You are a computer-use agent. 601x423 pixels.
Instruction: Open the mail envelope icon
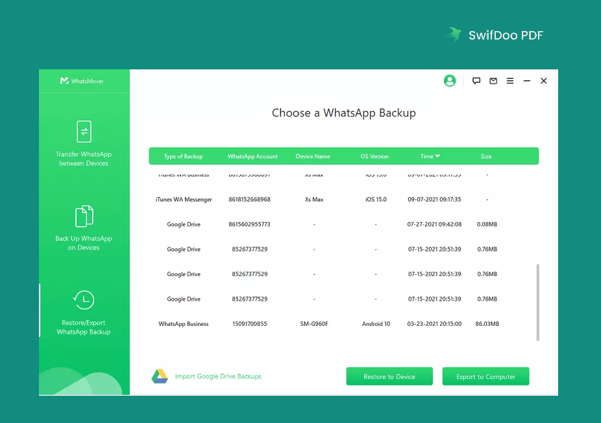point(493,81)
